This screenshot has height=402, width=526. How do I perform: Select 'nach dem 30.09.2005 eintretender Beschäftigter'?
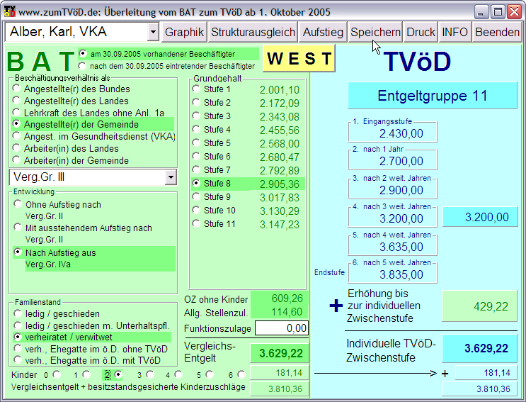83,66
